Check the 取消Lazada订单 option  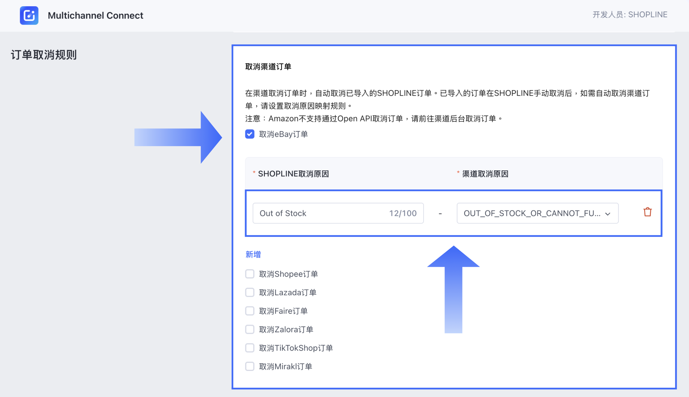(x=250, y=293)
